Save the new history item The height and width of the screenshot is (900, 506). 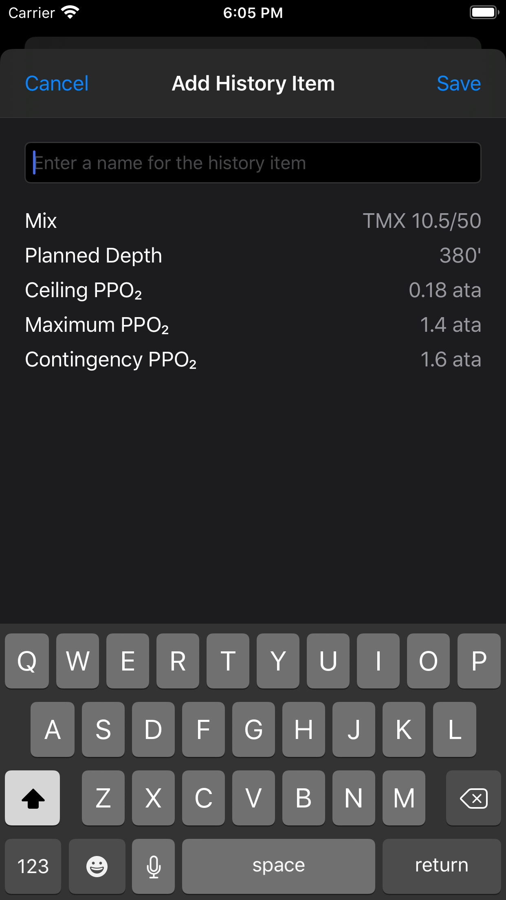[458, 84]
